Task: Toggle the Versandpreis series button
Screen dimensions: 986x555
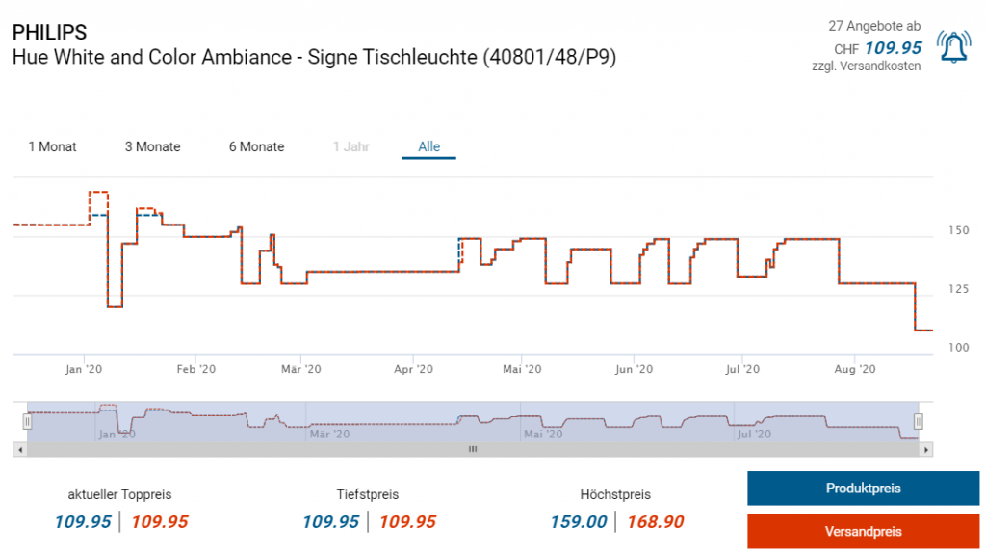Action: click(863, 531)
